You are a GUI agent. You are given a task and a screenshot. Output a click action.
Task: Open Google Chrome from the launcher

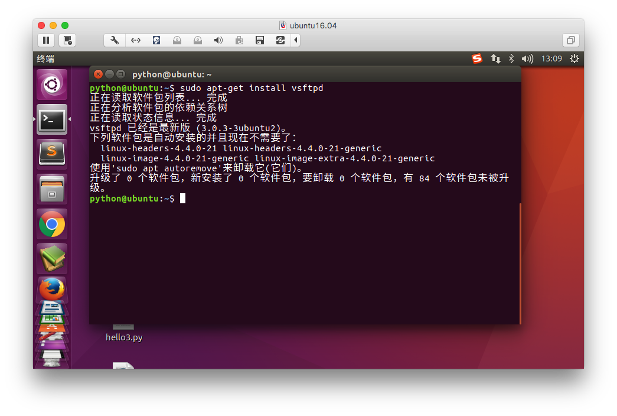pos(52,224)
